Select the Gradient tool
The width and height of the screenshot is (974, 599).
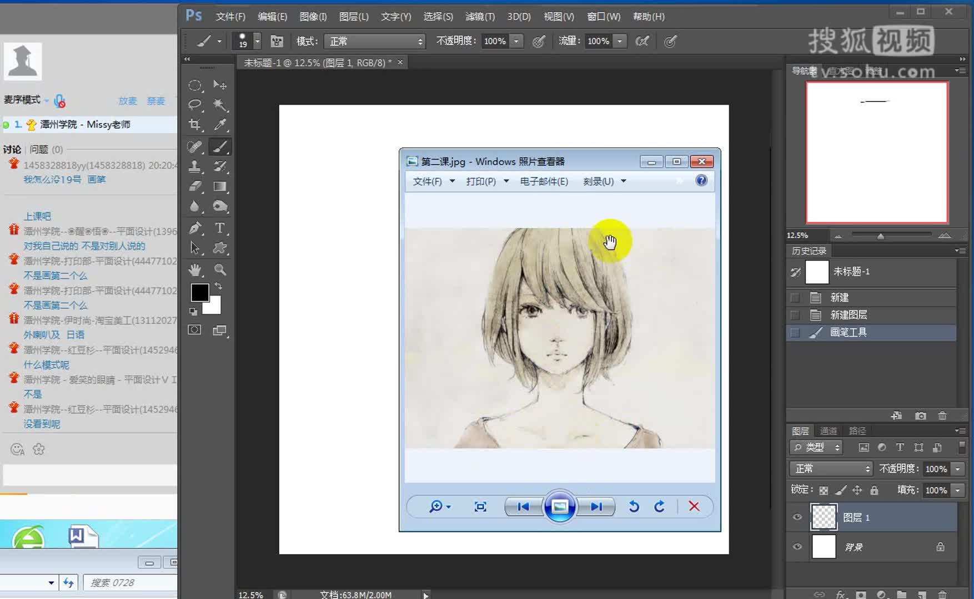point(220,186)
